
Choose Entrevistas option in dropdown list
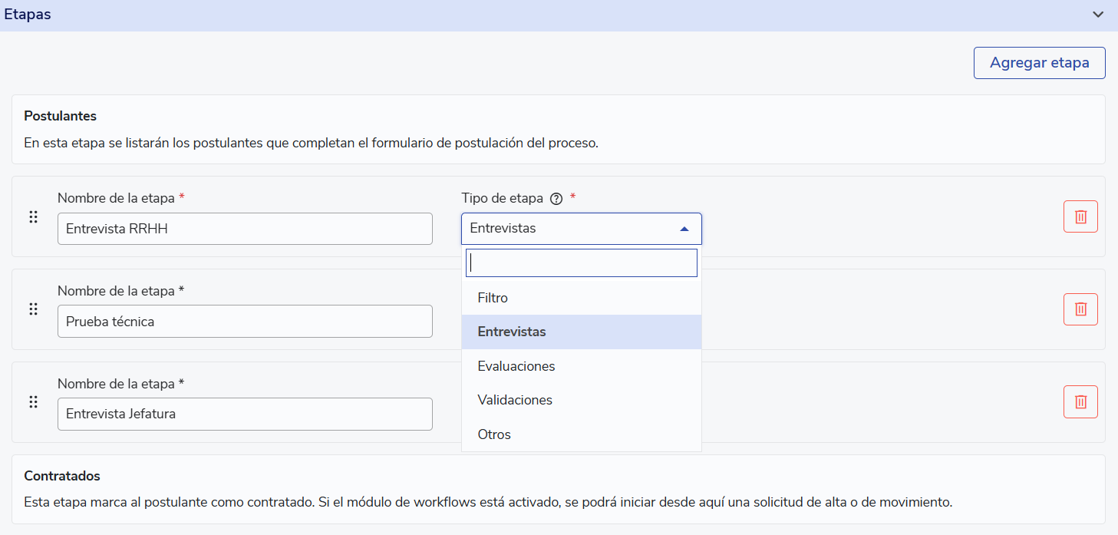[512, 332]
